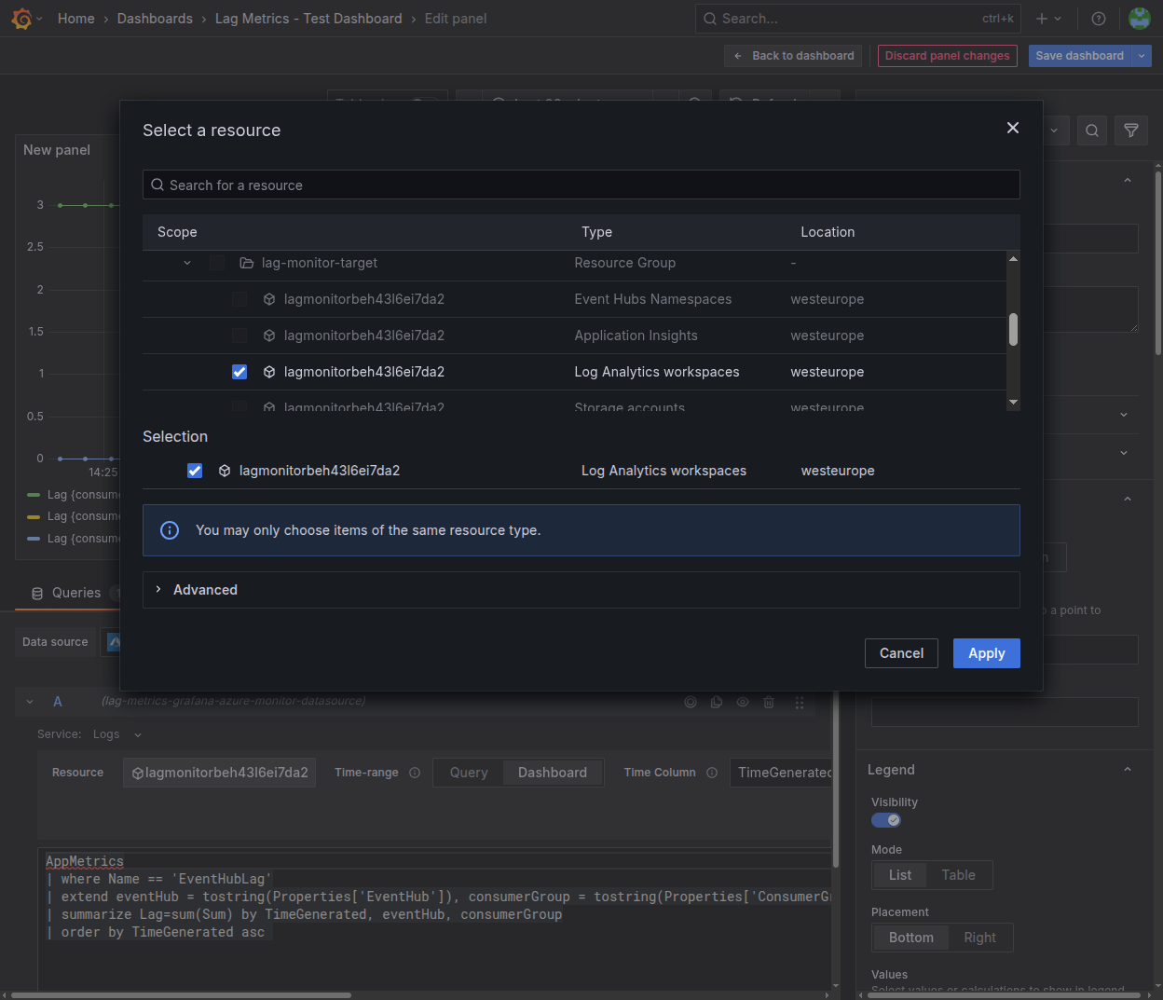Click the Search for a resource field
The image size is (1163, 1000).
tap(581, 185)
